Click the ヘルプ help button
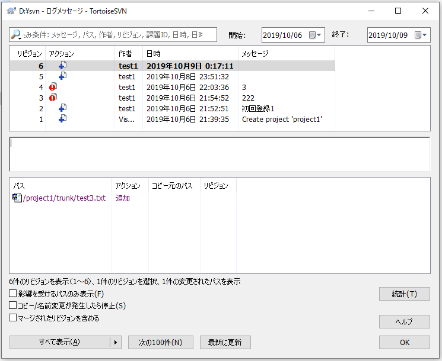This screenshot has height=361, width=442. [404, 321]
